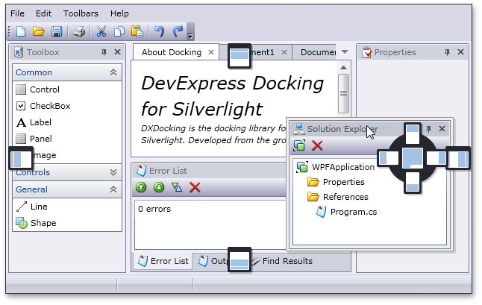
Task: Click the document vertical scrollbar thumb
Action: (343, 93)
